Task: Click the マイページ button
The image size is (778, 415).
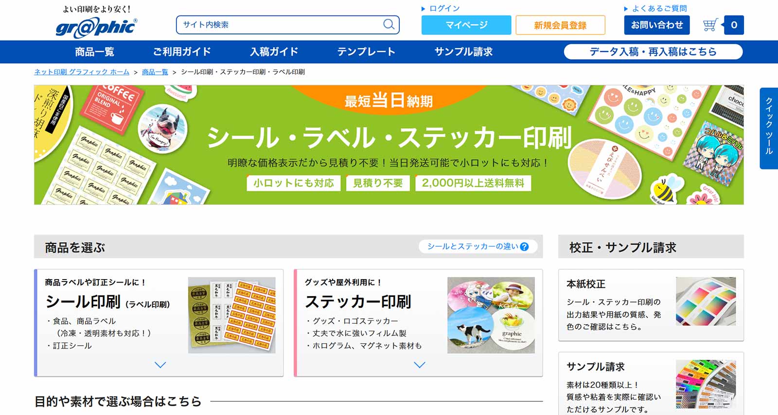Action: click(466, 25)
